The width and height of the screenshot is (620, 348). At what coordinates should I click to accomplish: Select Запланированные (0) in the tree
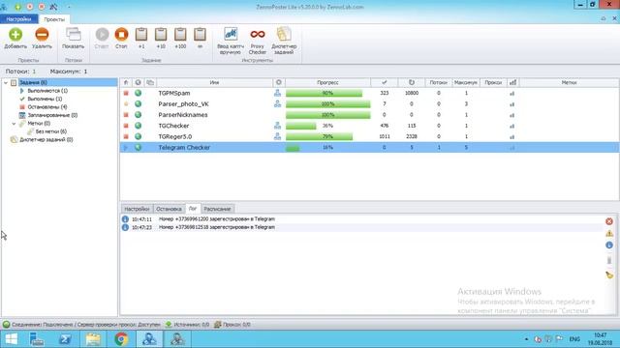pyautogui.click(x=52, y=115)
